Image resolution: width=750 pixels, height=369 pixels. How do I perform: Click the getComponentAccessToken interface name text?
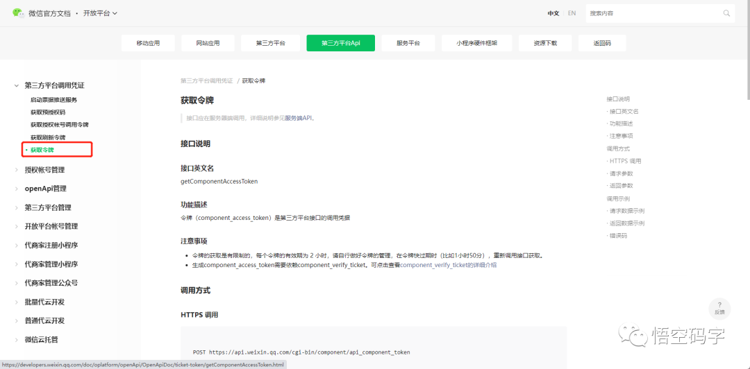tap(219, 182)
